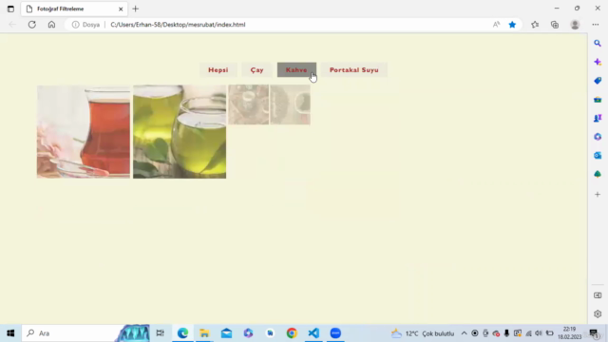Open clock and date 22:19

coord(570,333)
